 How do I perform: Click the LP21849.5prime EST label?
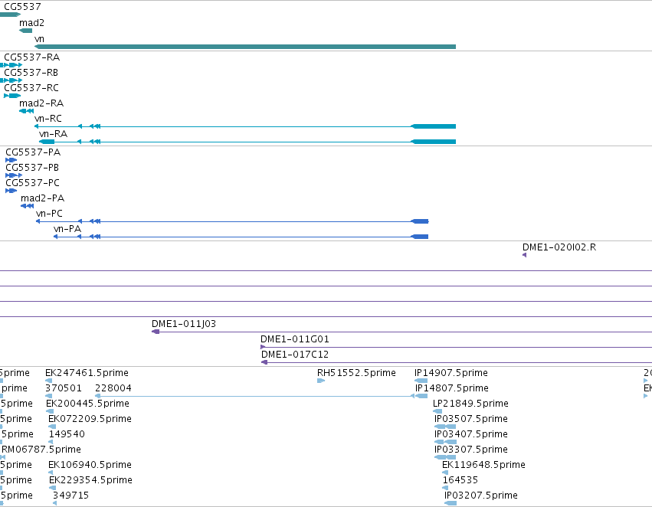470,404
